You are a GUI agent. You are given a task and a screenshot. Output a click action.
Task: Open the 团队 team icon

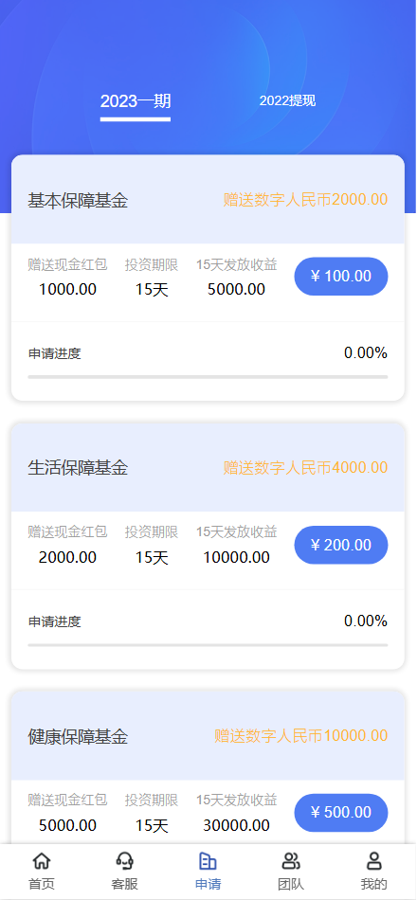click(x=291, y=861)
